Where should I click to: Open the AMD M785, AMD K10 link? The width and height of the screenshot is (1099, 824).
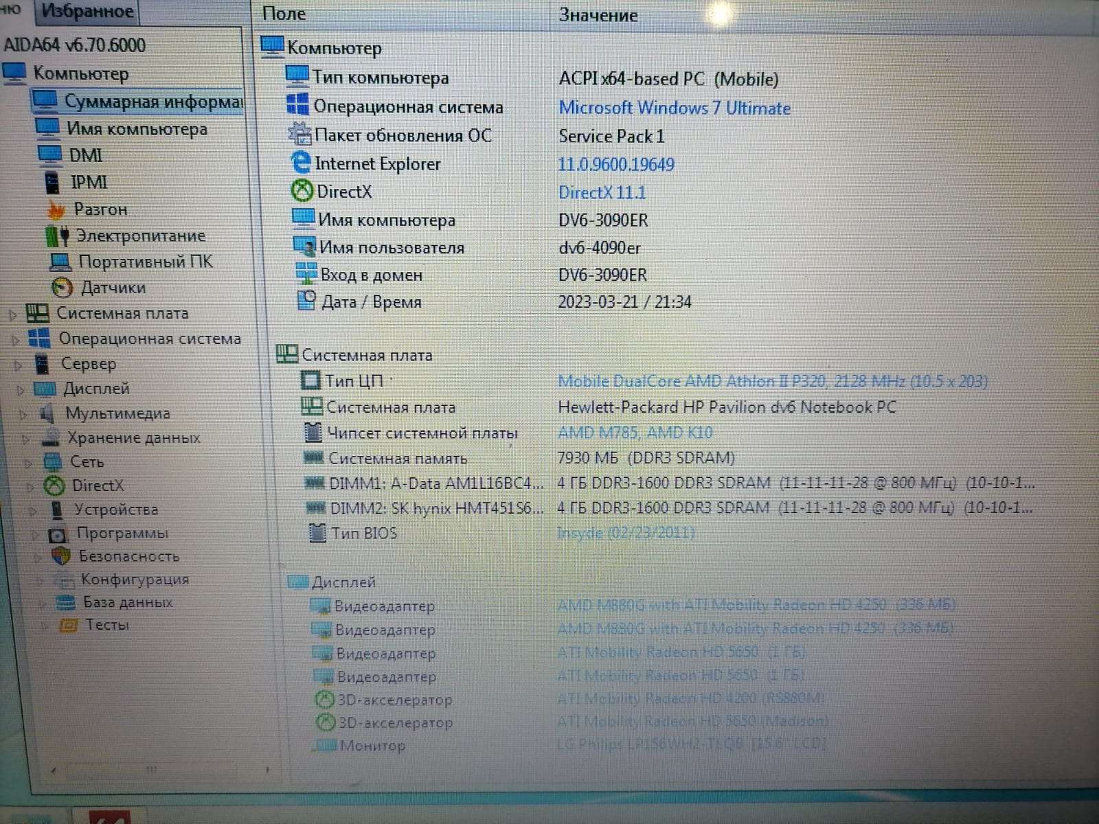point(635,433)
